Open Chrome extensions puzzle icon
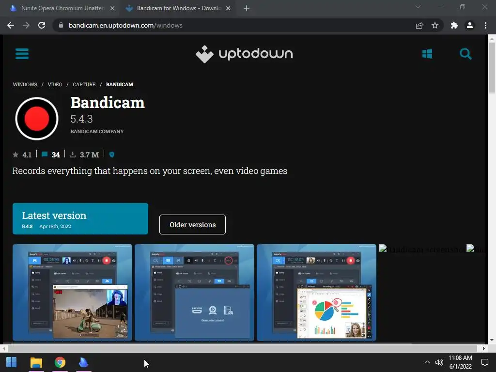 [x=454, y=25]
